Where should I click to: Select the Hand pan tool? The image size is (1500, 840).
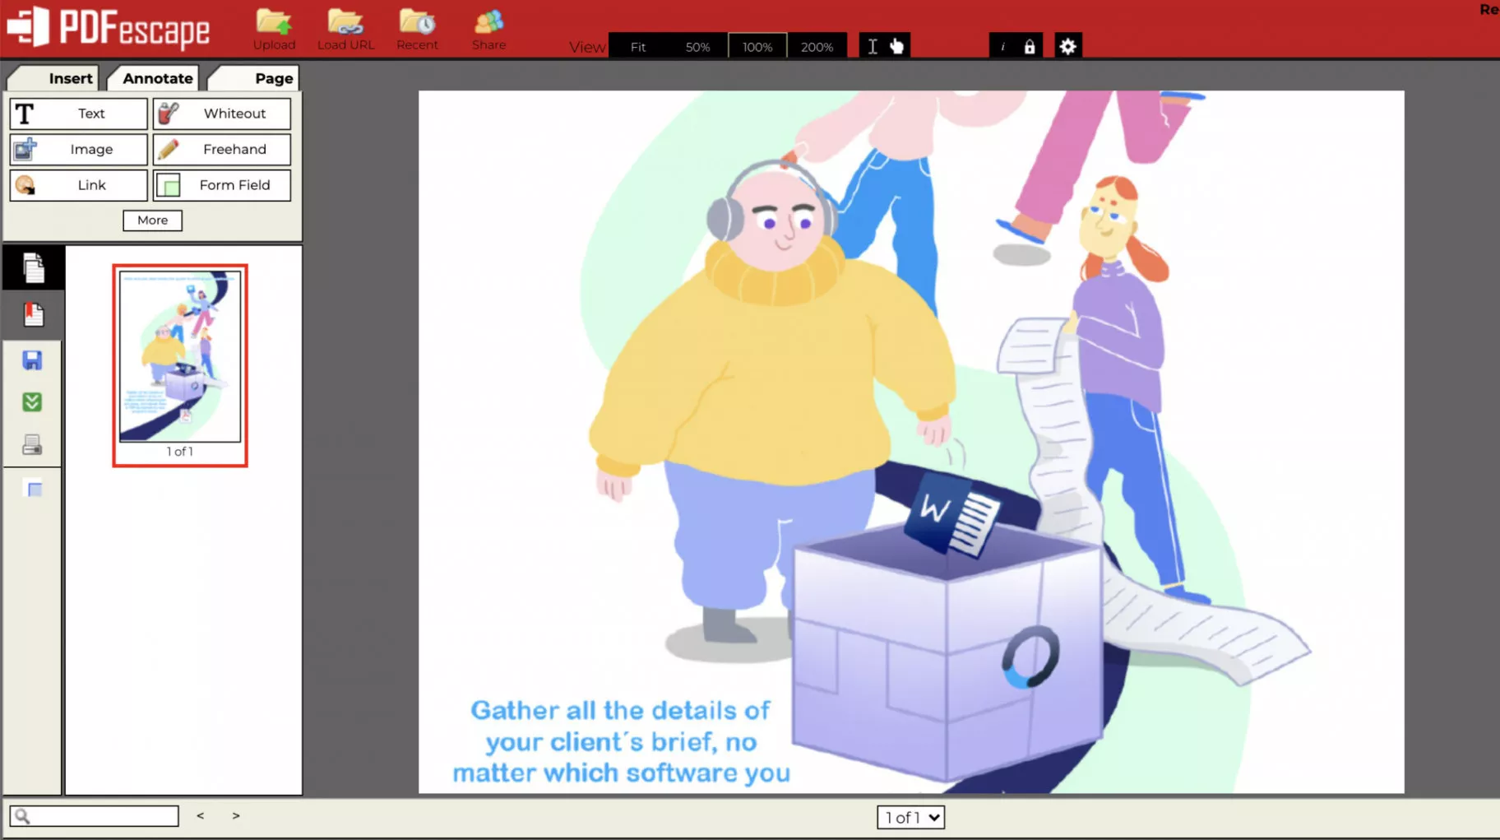pyautogui.click(x=897, y=46)
